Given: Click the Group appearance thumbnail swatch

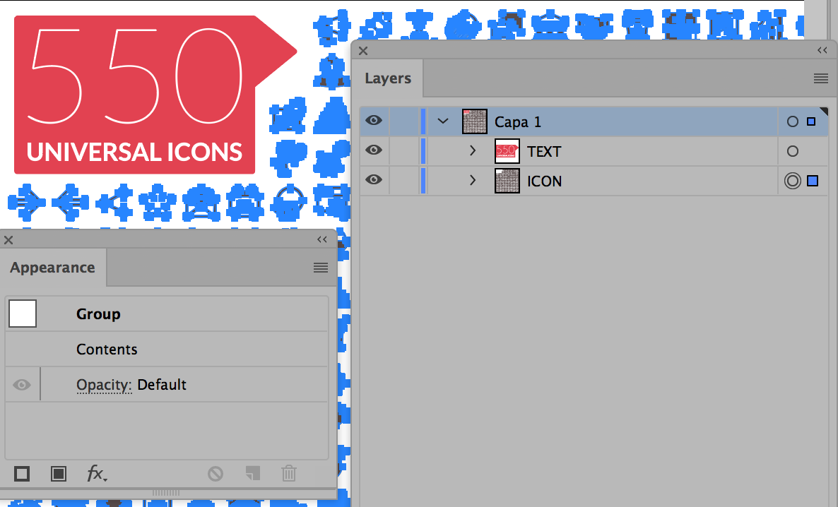Looking at the screenshot, I should (23, 314).
